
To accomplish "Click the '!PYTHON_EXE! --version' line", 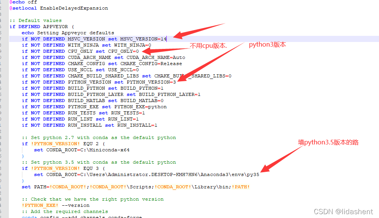I will click(x=56, y=205).
